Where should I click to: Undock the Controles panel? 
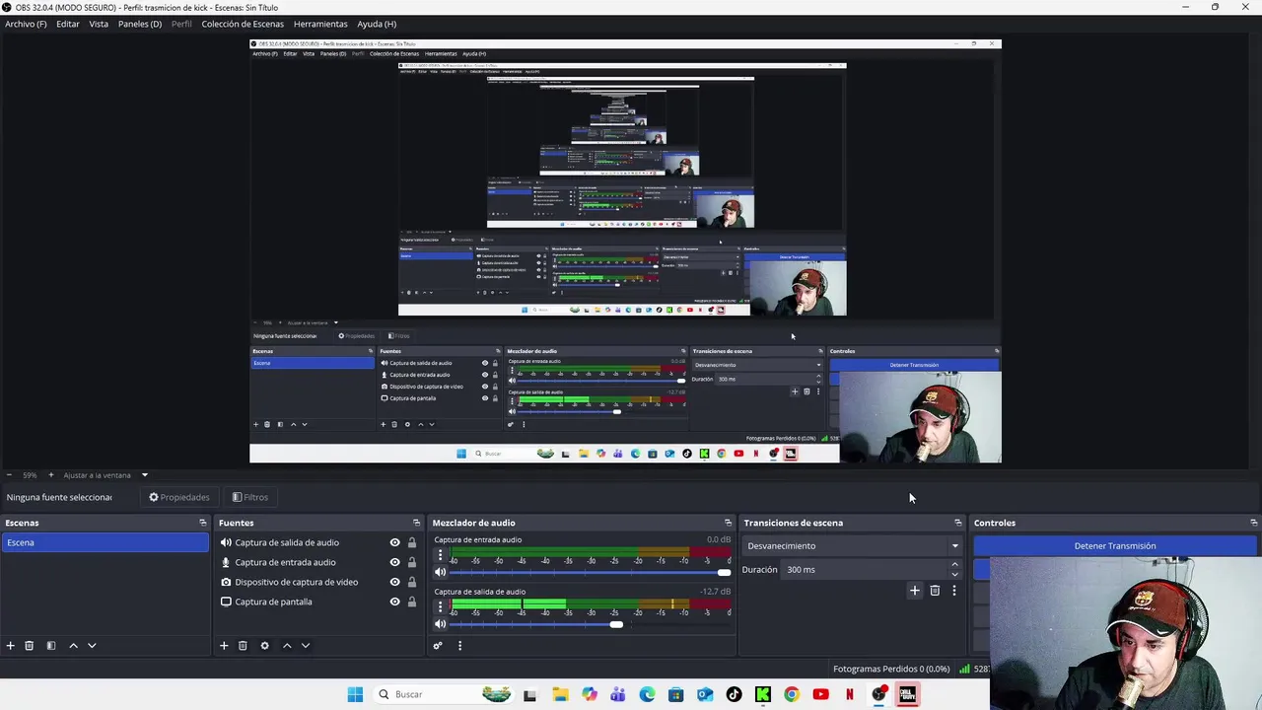[1253, 523]
